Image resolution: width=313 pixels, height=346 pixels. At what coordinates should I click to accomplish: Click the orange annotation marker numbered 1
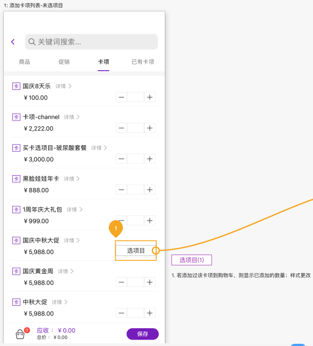(115, 228)
